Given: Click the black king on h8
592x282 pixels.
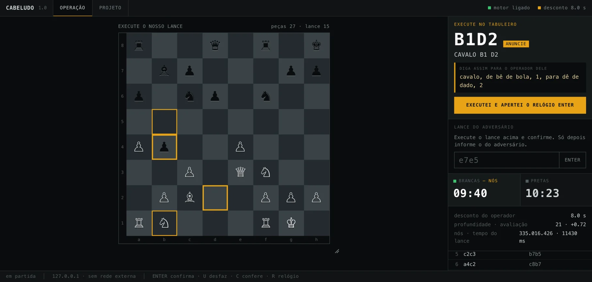Looking at the screenshot, I should pyautogui.click(x=316, y=45).
